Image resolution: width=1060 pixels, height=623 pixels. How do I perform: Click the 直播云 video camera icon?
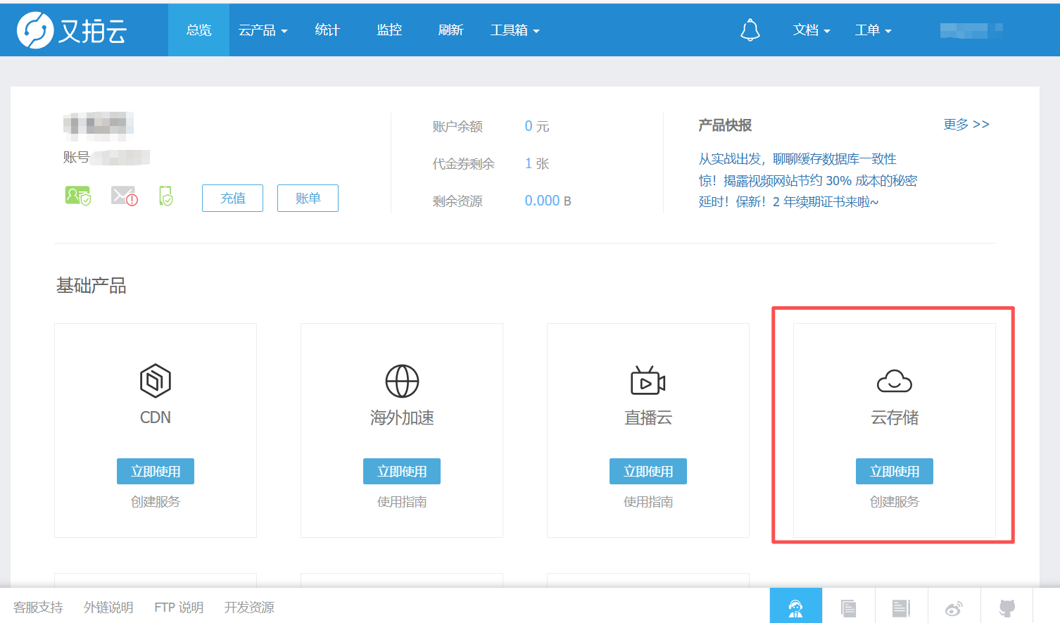tap(648, 381)
